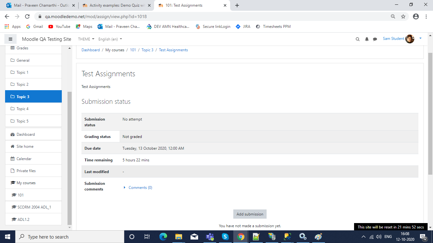Open the volume icon in system tray

379,237
